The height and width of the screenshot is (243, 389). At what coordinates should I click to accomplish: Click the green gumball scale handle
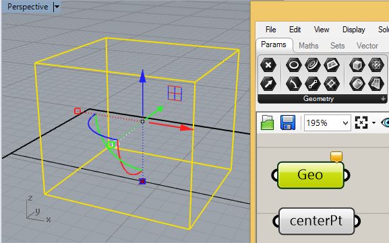pyautogui.click(x=111, y=145)
